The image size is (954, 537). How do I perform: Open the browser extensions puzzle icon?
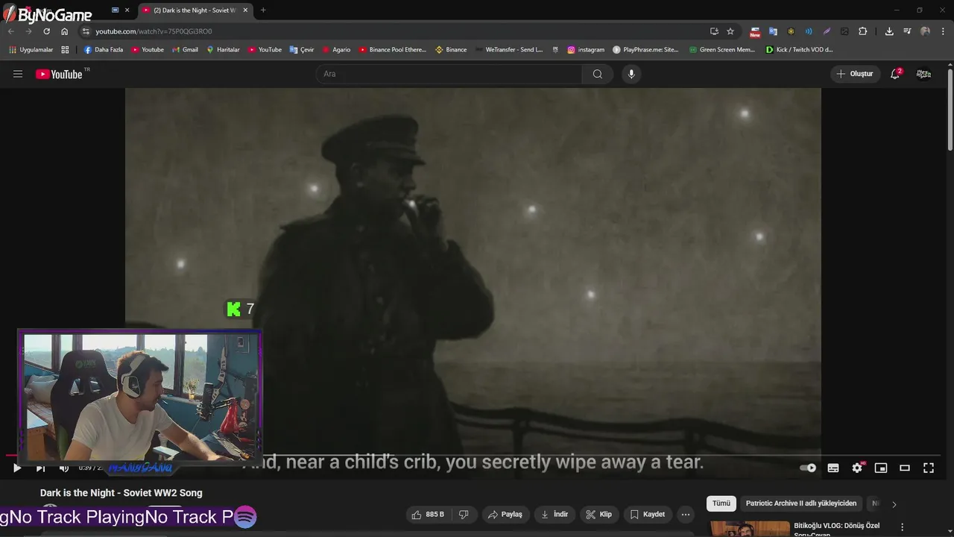[863, 31]
